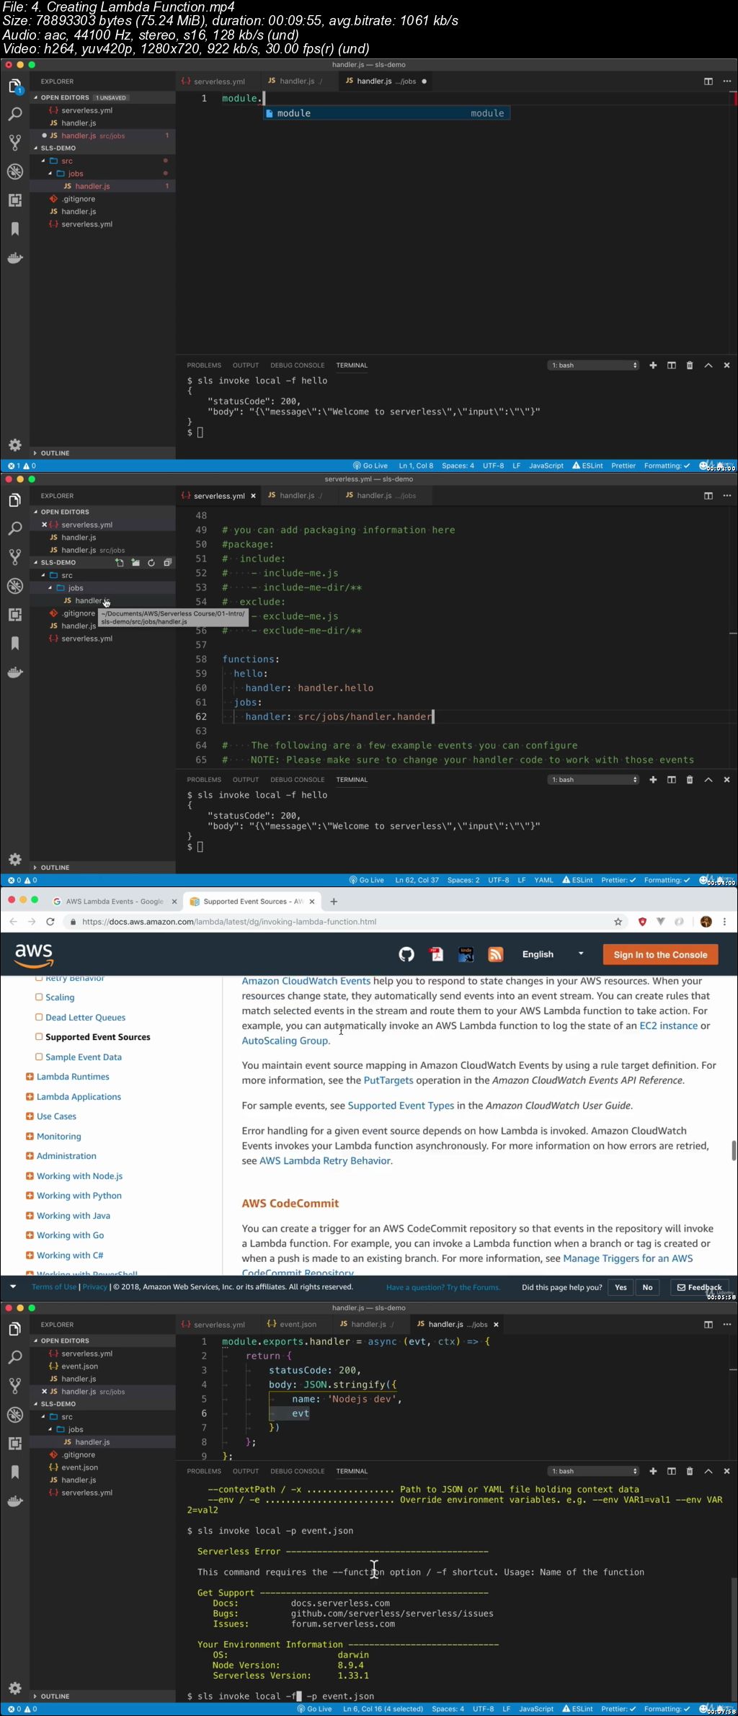Open the bash terminal dropdown in top frame
The width and height of the screenshot is (738, 1716).
click(595, 365)
